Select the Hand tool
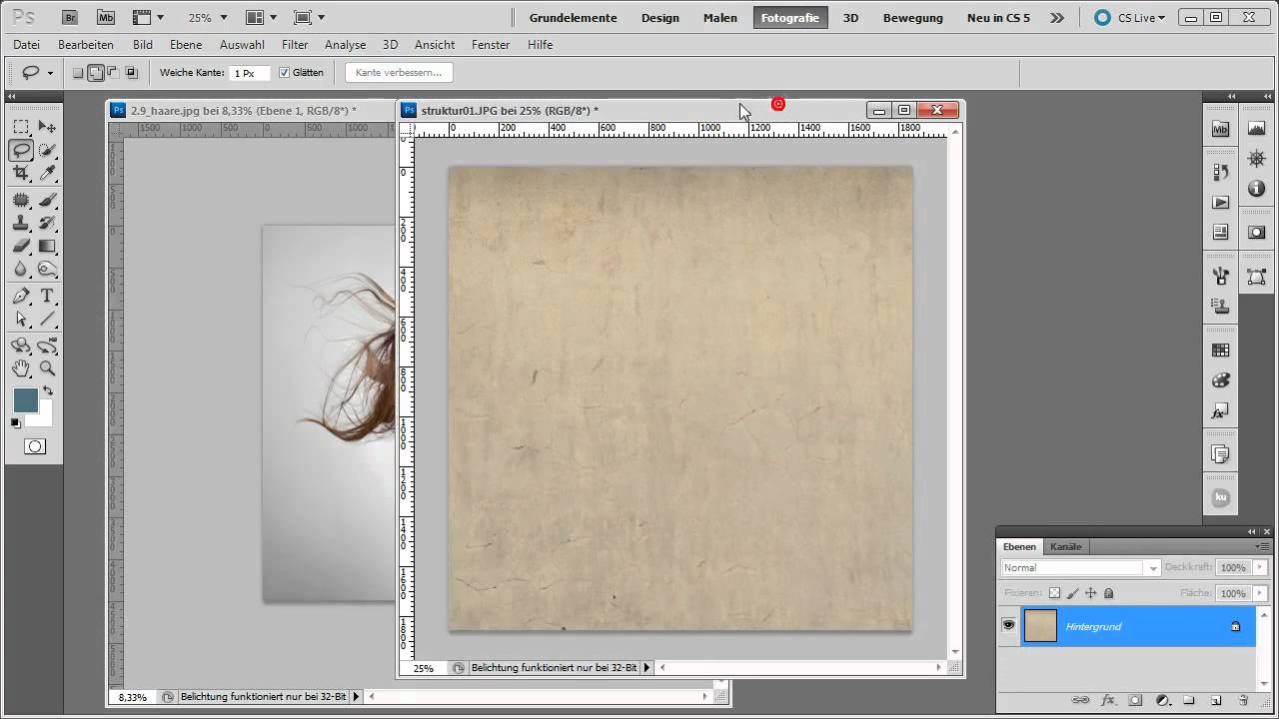 click(x=21, y=368)
